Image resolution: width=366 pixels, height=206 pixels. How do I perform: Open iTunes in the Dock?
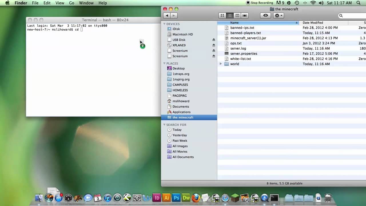click(108, 198)
